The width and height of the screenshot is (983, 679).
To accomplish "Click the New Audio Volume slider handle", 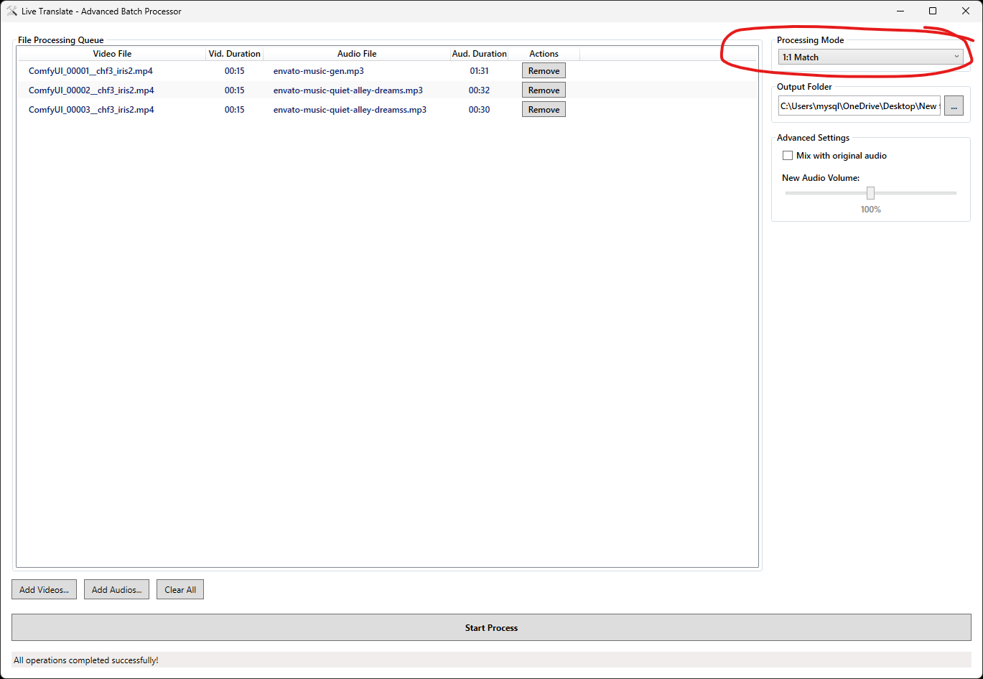I will point(870,193).
